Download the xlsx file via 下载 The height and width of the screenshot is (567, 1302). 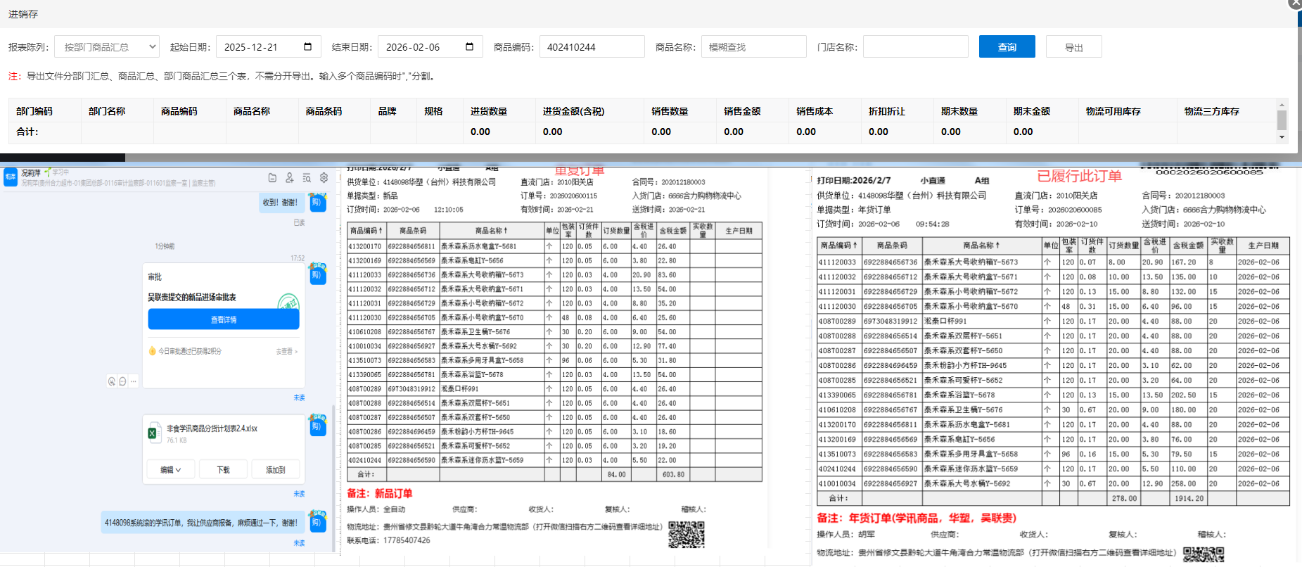pyautogui.click(x=223, y=470)
